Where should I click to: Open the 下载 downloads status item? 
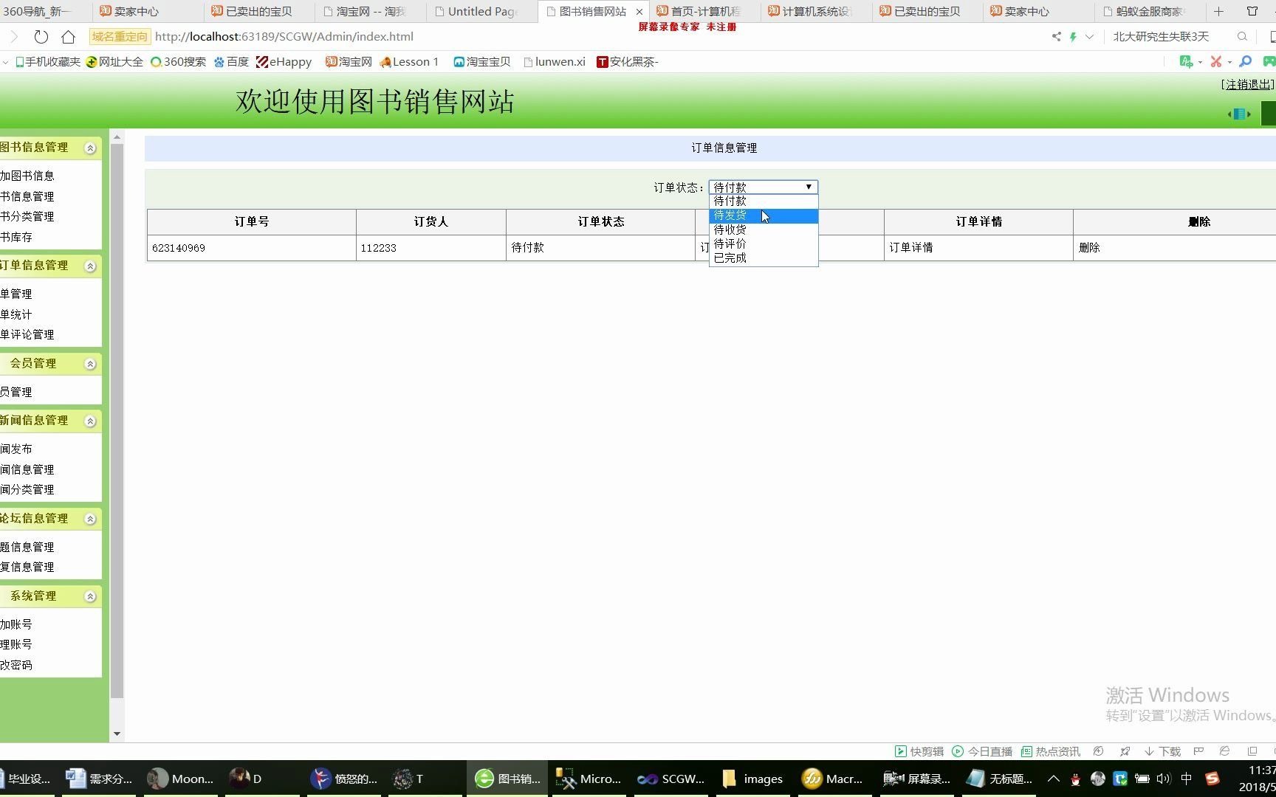pyautogui.click(x=1162, y=751)
